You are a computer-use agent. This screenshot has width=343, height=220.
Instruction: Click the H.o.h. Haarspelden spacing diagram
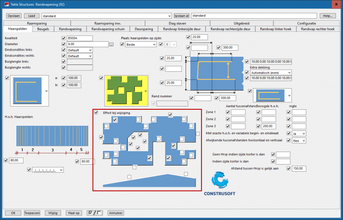point(46,136)
